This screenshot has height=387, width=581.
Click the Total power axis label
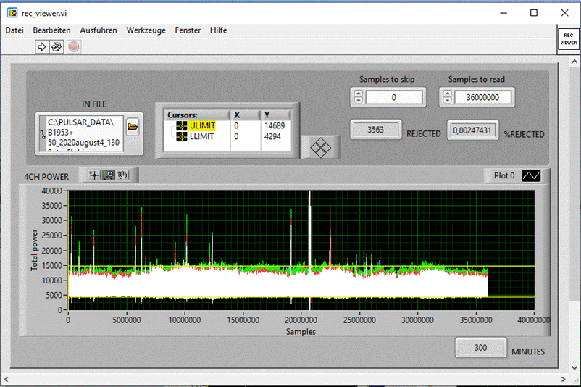pyautogui.click(x=34, y=250)
